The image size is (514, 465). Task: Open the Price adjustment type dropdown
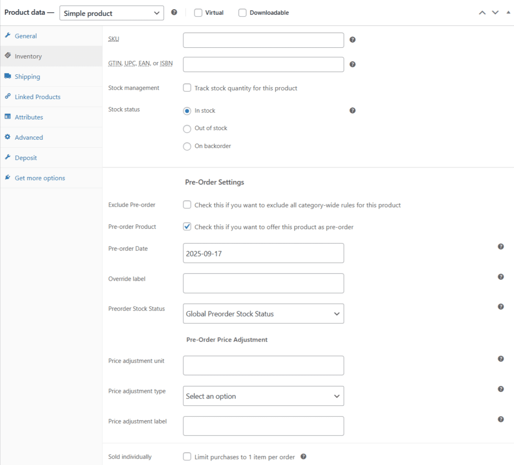click(x=263, y=396)
